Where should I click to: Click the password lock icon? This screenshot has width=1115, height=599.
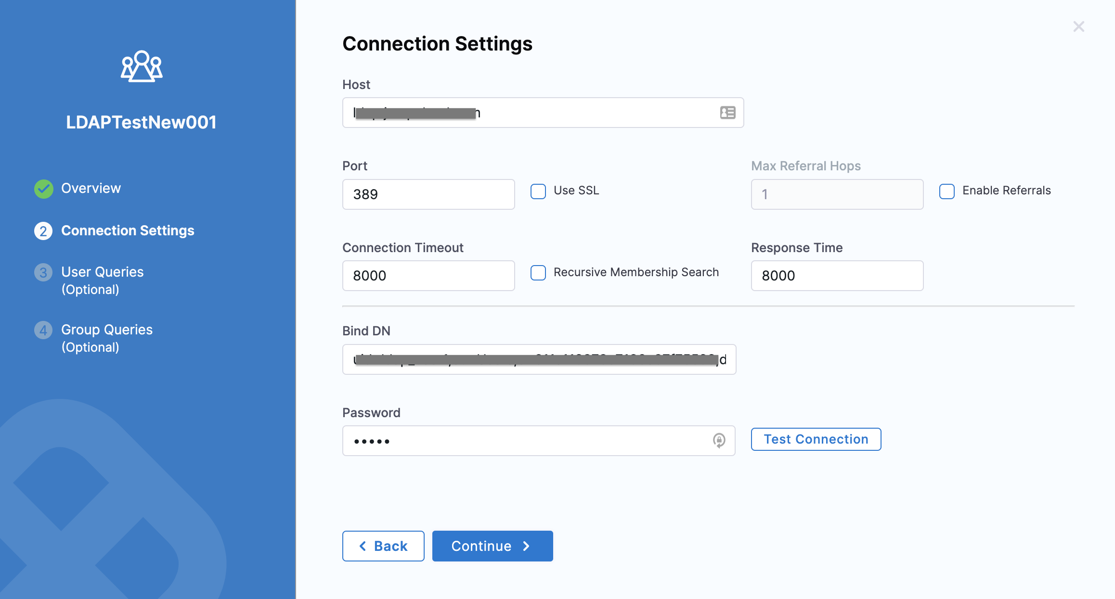(x=719, y=440)
